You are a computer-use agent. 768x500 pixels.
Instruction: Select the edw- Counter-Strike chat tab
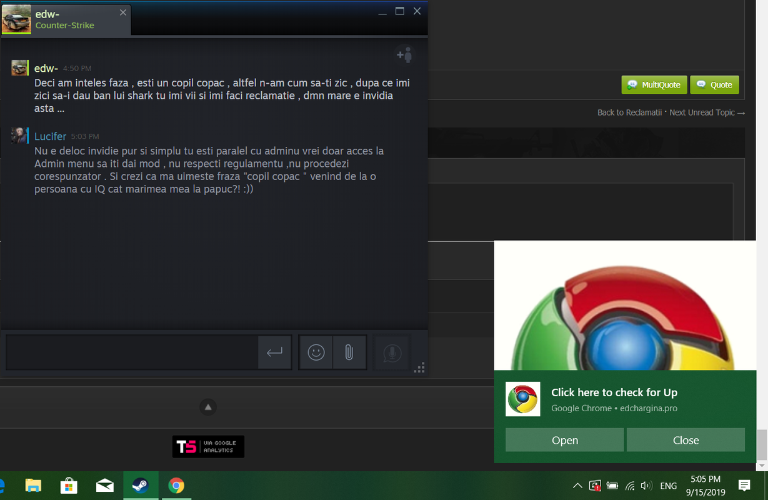click(66, 19)
